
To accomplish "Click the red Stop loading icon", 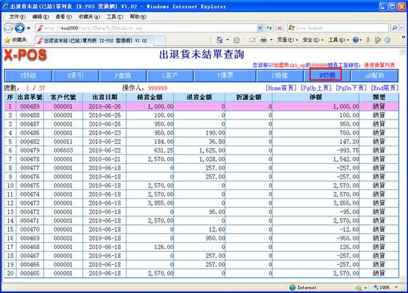I will pos(279,28).
